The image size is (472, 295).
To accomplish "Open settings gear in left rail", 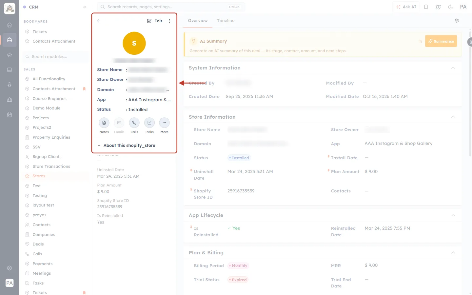I will [10, 268].
